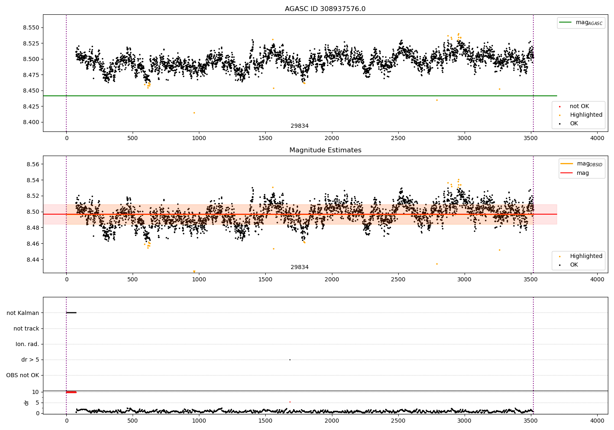
Task: Click the 1500 x-tick under the bottom plot
Action: [x=265, y=421]
